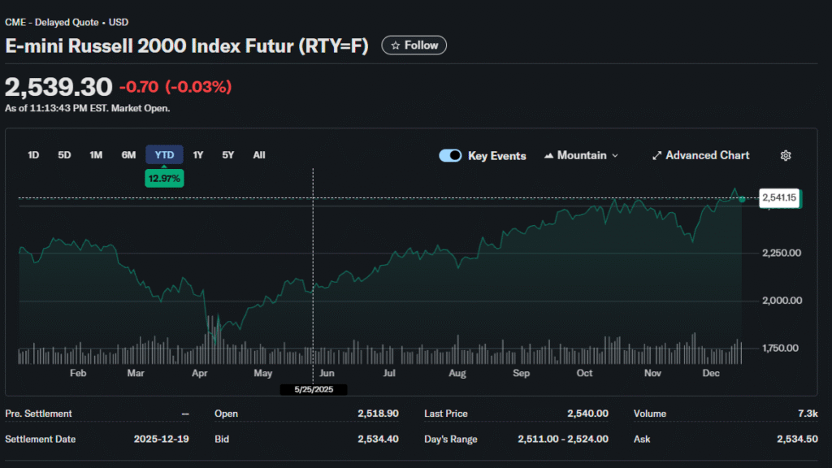Click the 5/25/2025 date marker on timeline
832x468 pixels.
pyautogui.click(x=314, y=390)
